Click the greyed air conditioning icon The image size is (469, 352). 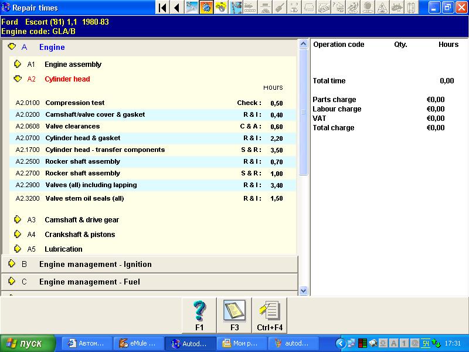click(294, 8)
